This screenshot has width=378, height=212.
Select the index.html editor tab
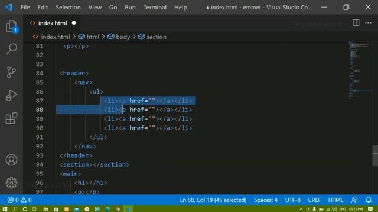53,23
